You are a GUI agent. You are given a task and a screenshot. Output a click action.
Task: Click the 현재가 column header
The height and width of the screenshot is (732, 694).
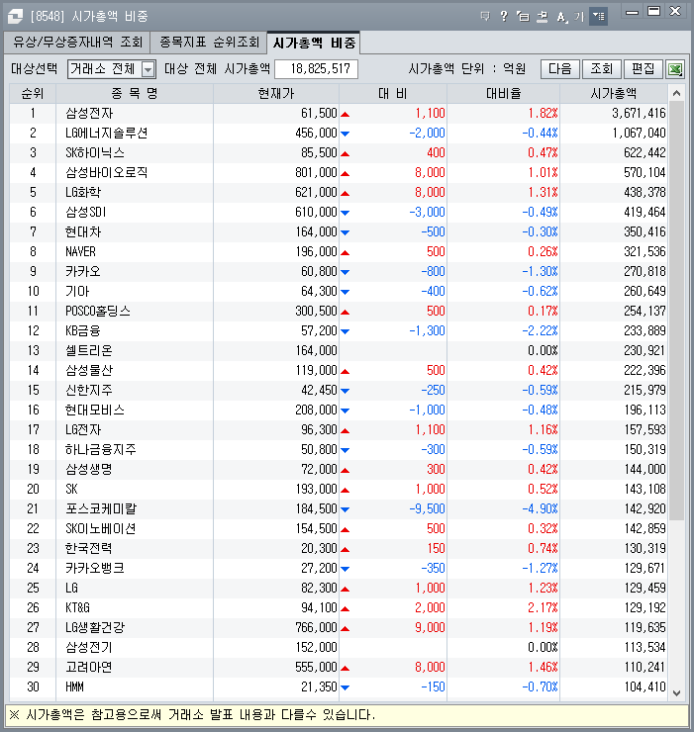(x=276, y=94)
